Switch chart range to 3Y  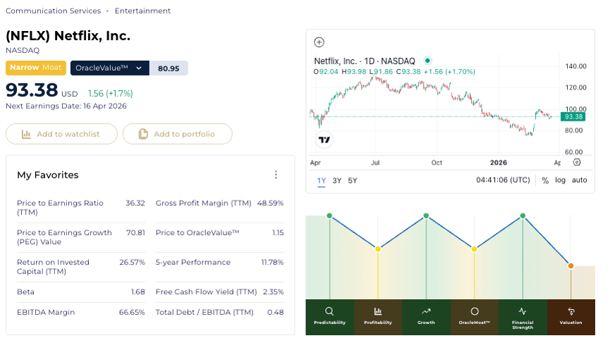(x=337, y=181)
